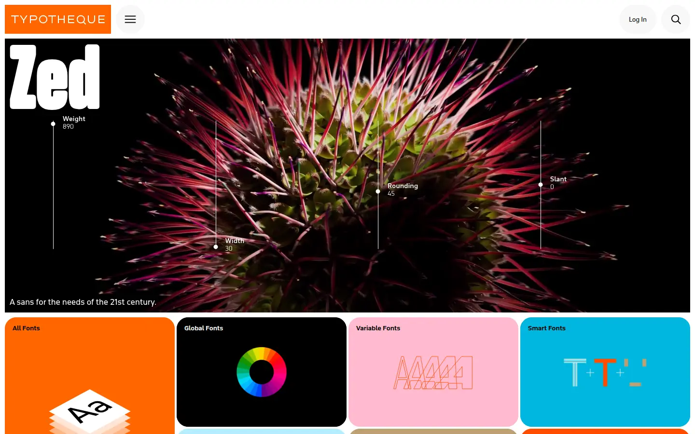Open the Smart Fonts card
Image resolution: width=695 pixels, height=434 pixels.
[x=605, y=372]
